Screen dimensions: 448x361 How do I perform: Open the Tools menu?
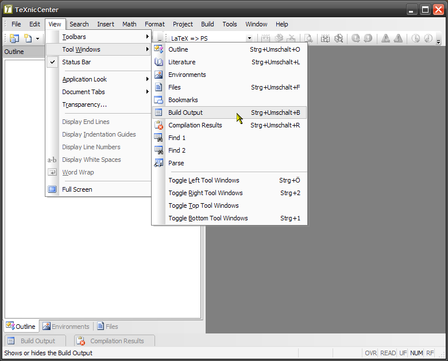[230, 24]
